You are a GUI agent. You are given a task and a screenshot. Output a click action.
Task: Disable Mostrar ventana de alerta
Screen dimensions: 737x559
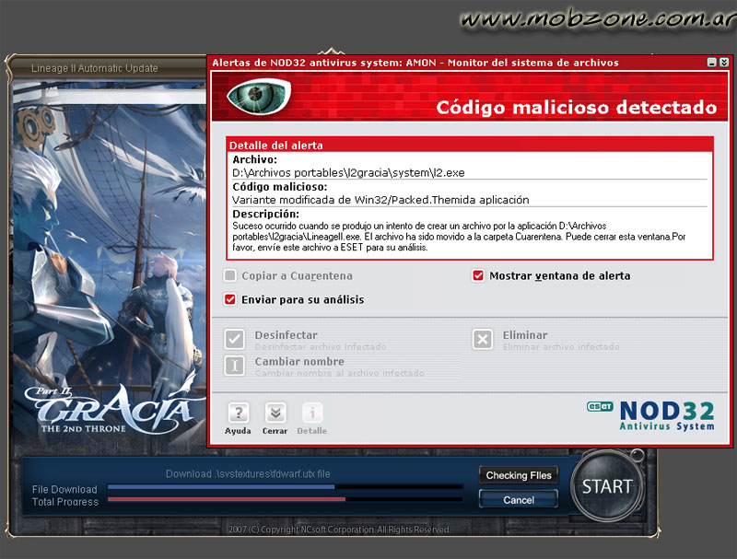point(478,275)
